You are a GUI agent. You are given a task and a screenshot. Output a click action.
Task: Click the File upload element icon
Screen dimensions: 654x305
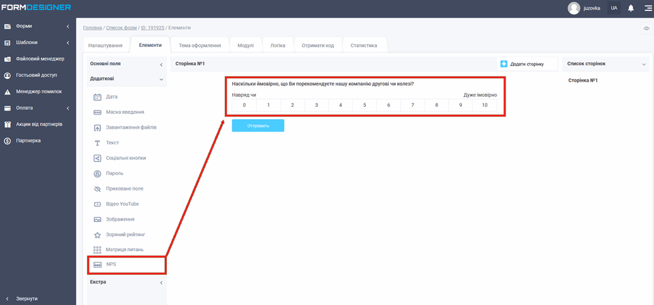pos(97,127)
